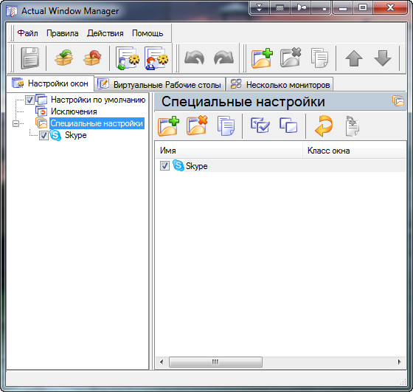Switch to the Настройки окон tab
Screen dimensions: 413x392
50,83
